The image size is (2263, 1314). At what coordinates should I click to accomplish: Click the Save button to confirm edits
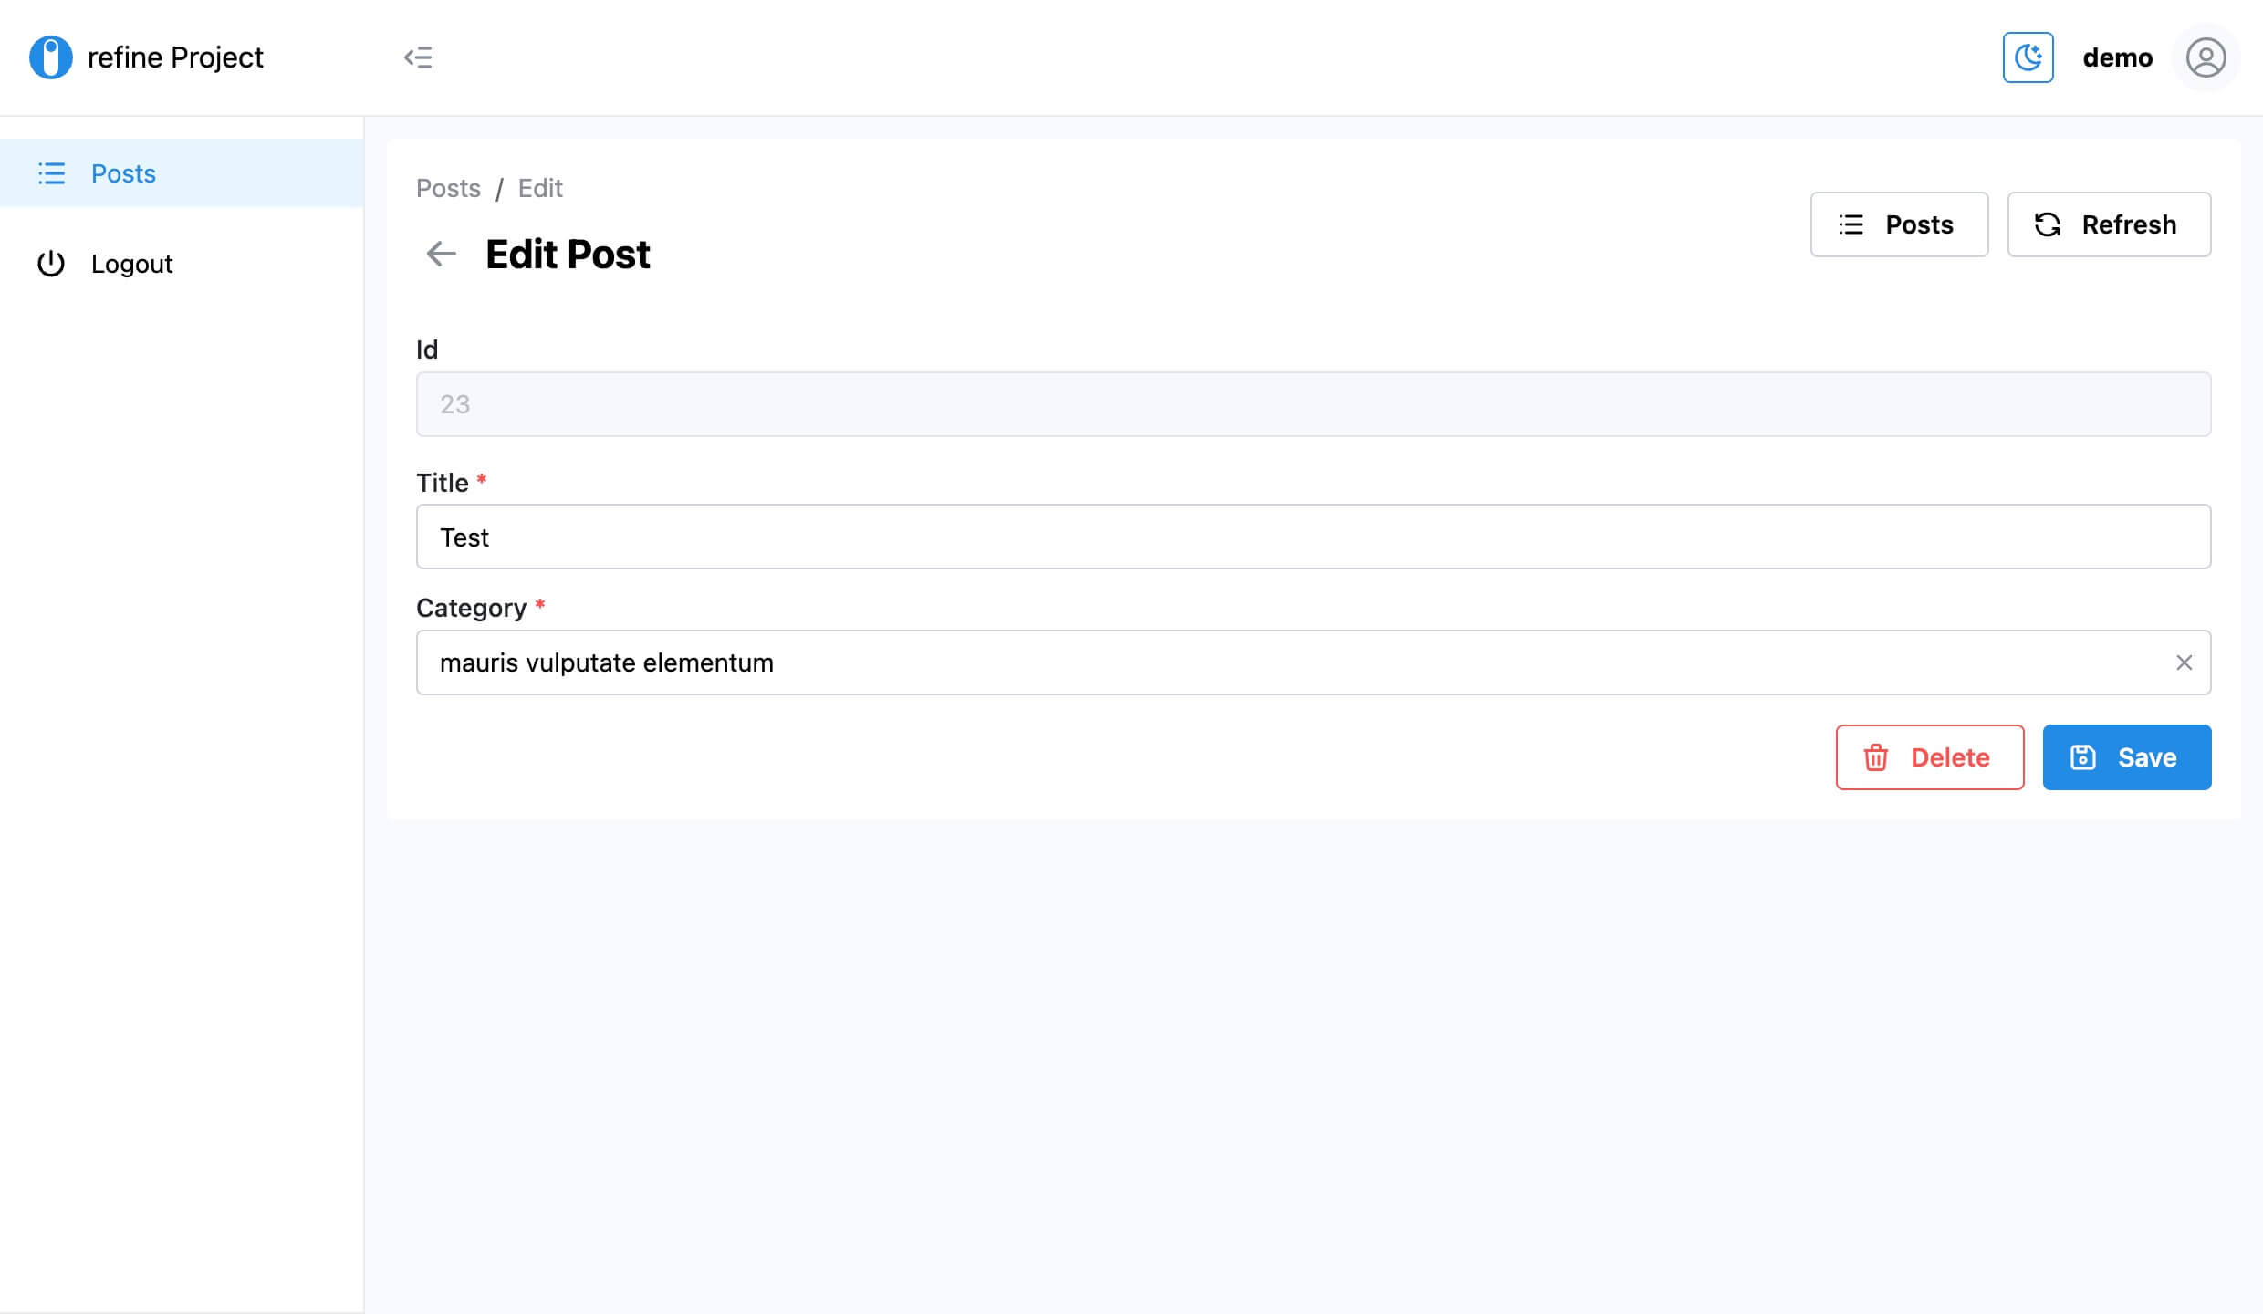(x=2127, y=757)
